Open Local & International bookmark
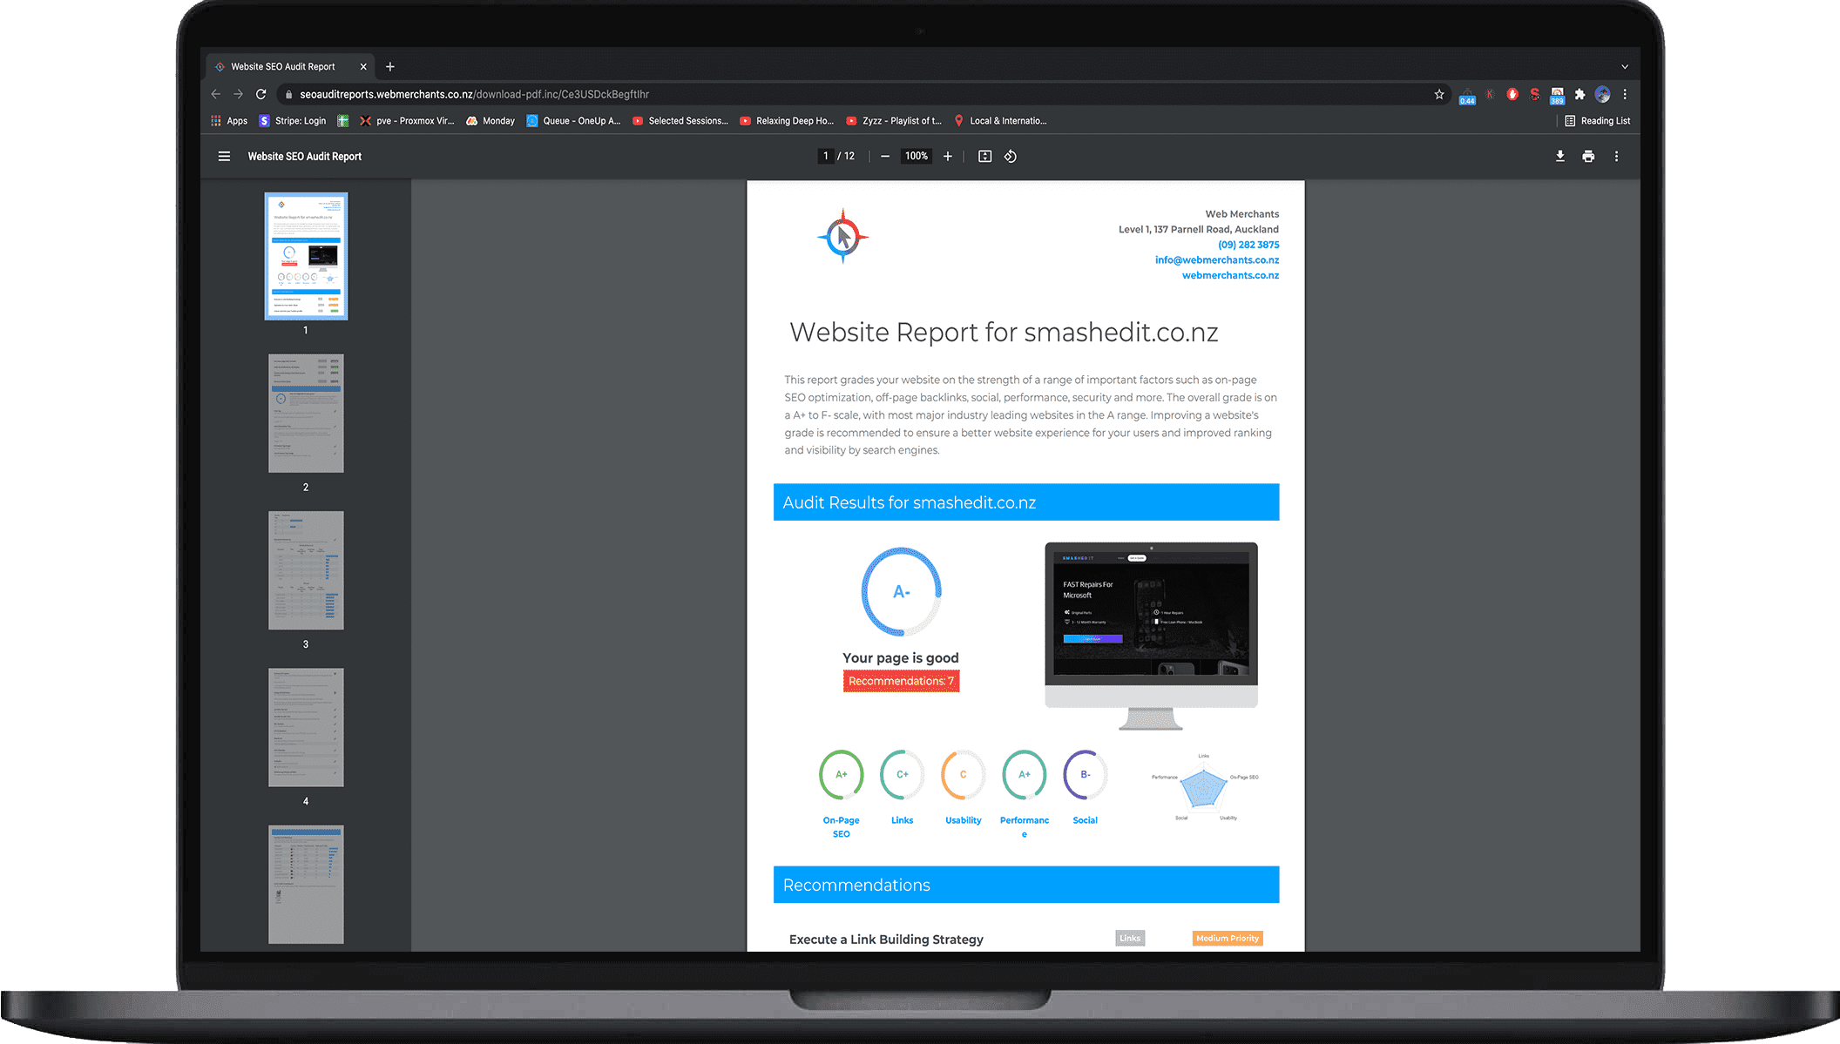The height and width of the screenshot is (1044, 1840). tap(1000, 121)
